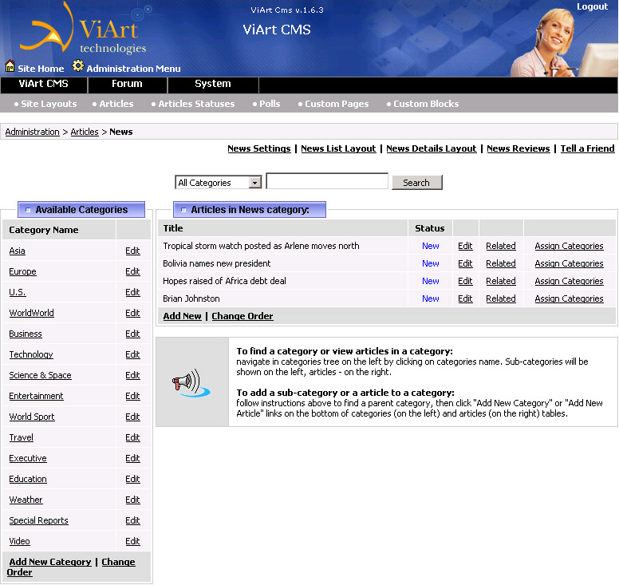The width and height of the screenshot is (619, 585).
Task: Open the Special Reports category
Action: pyautogui.click(x=38, y=520)
